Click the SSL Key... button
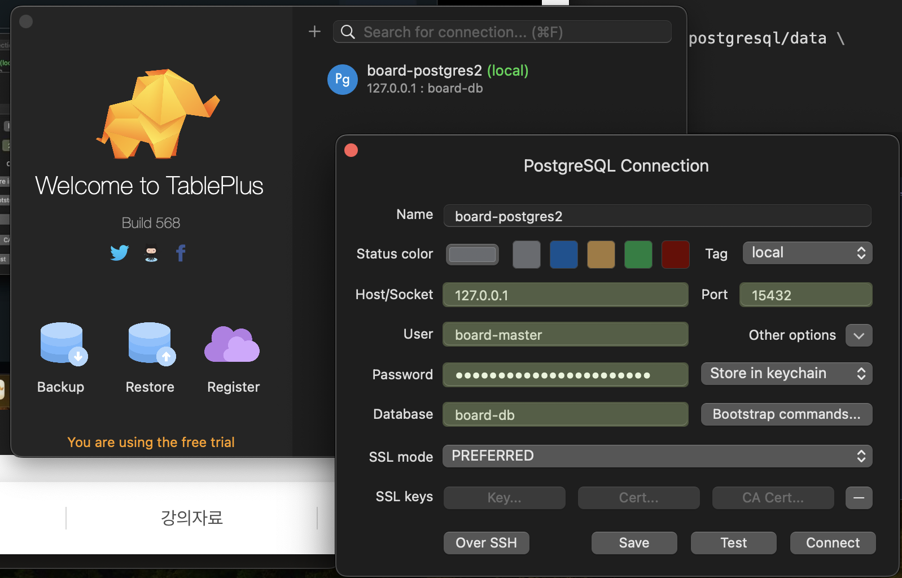The width and height of the screenshot is (902, 578). 505,498
